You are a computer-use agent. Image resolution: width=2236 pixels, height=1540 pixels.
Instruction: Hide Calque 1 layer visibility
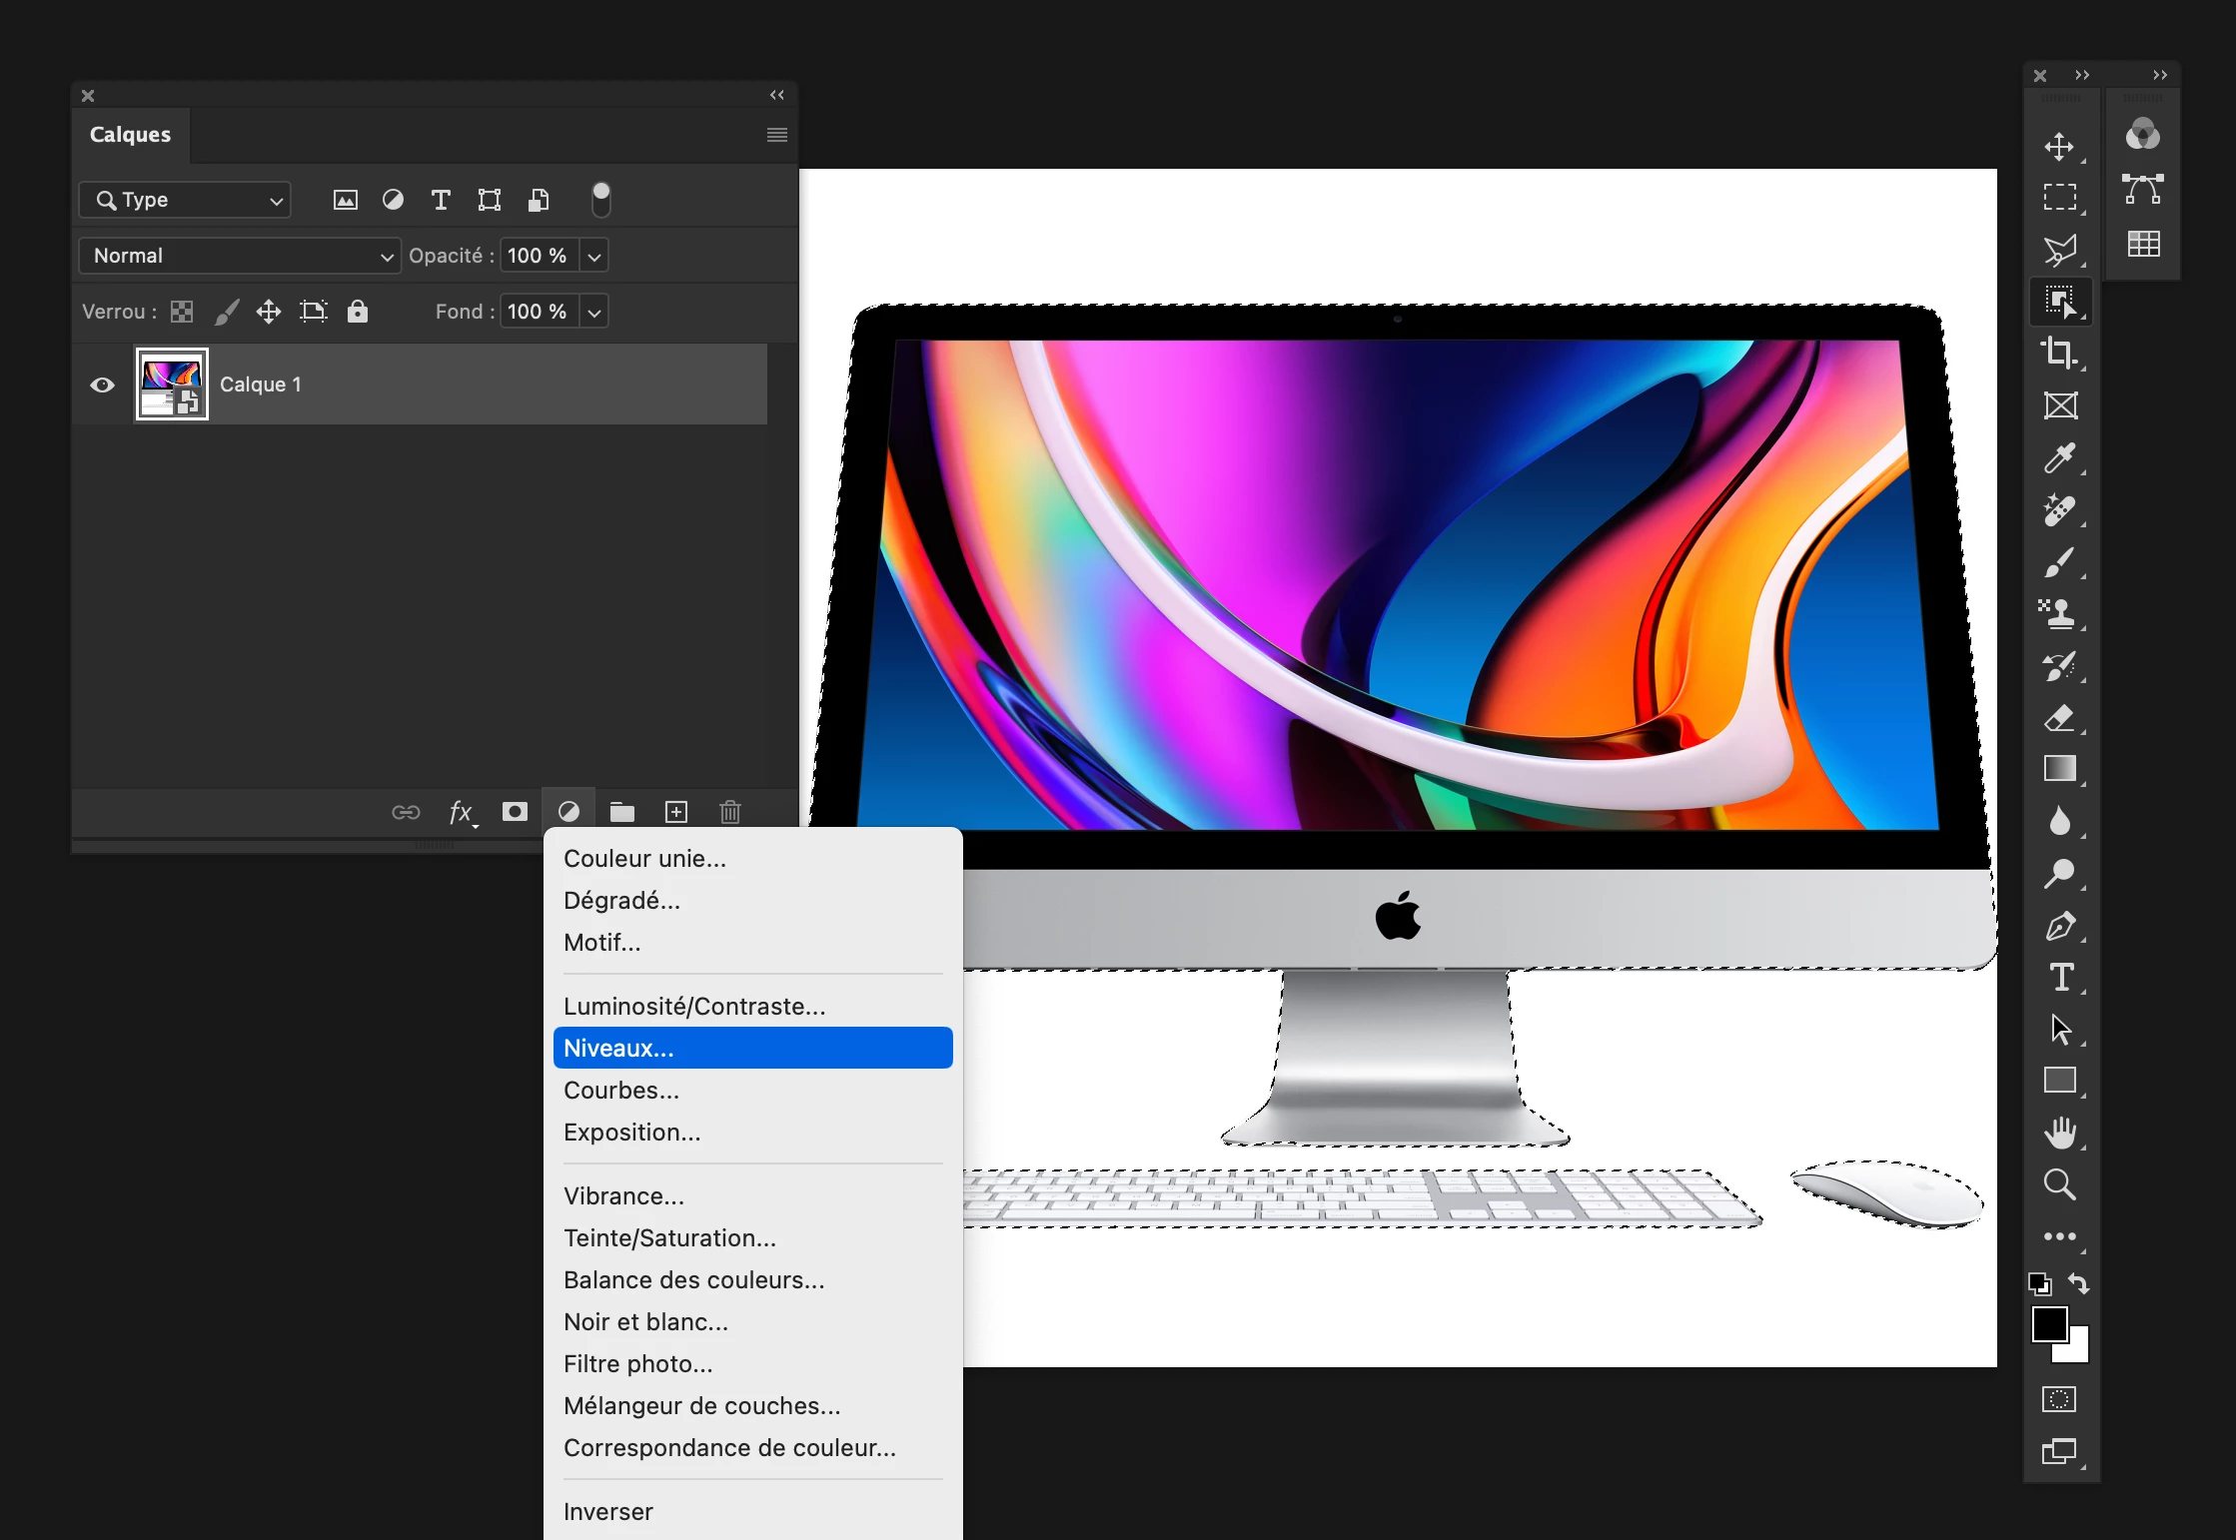point(102,385)
